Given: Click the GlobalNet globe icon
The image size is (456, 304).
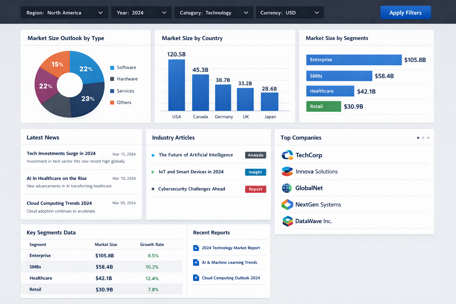Looking at the screenshot, I should pyautogui.click(x=287, y=188).
